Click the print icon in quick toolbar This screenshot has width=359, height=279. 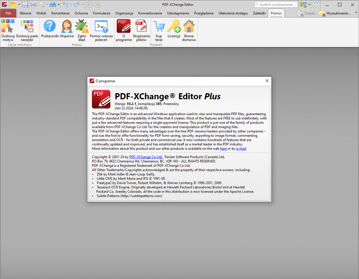click(33, 5)
